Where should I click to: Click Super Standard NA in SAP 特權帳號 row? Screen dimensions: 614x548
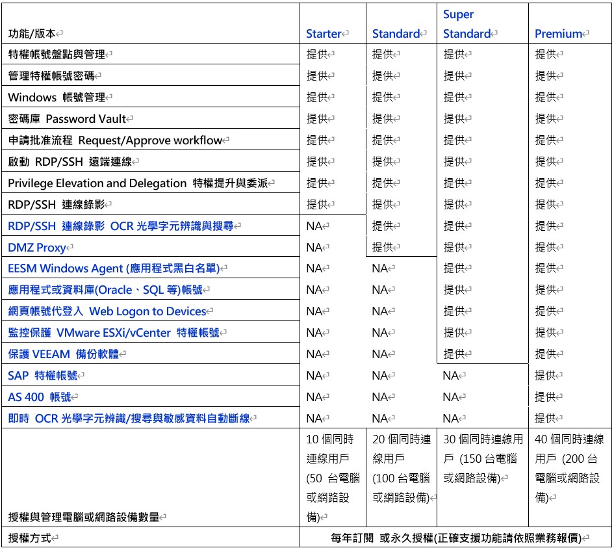tap(451, 376)
